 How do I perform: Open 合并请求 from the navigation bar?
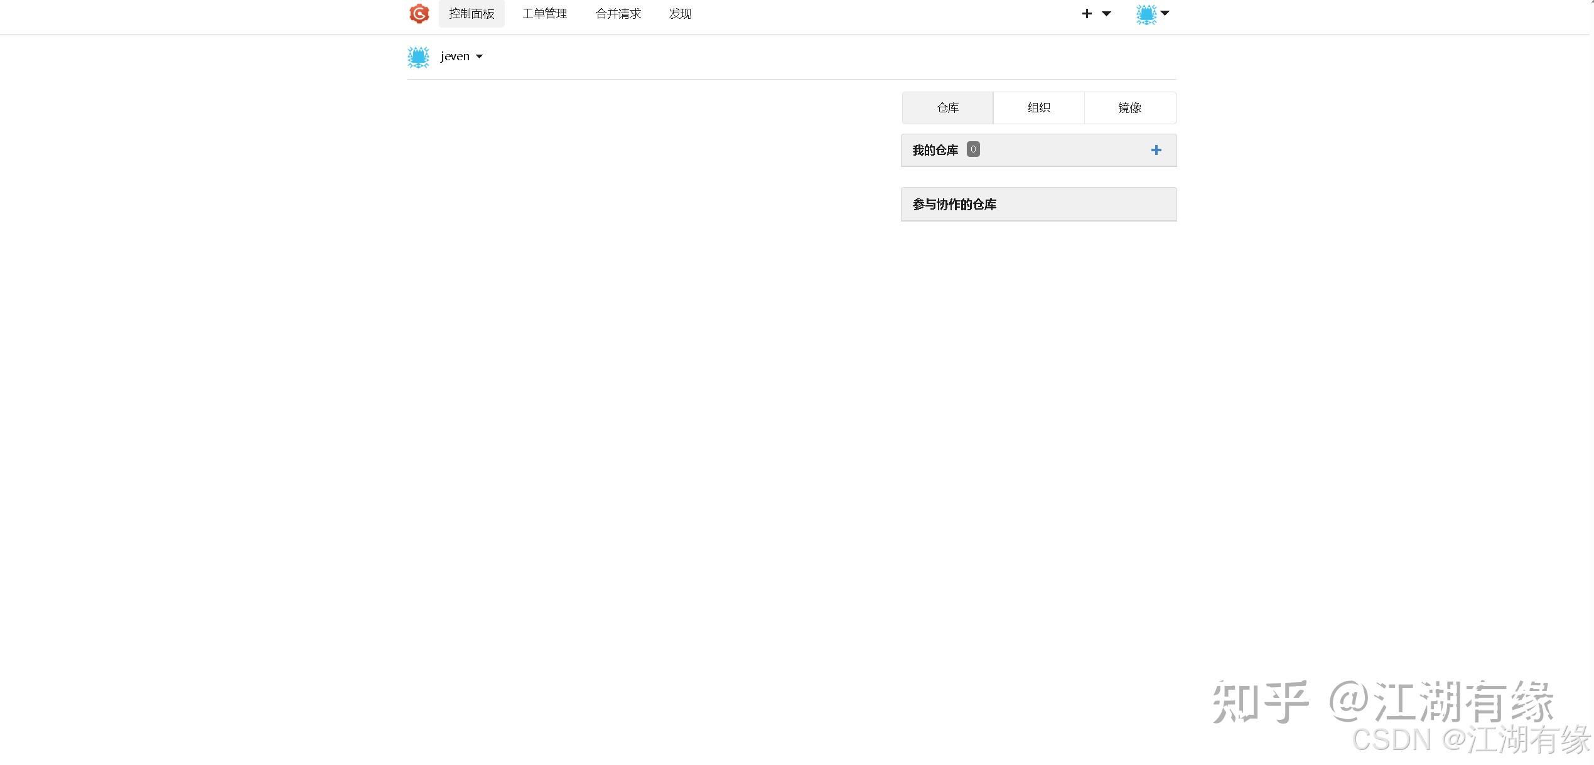618,13
